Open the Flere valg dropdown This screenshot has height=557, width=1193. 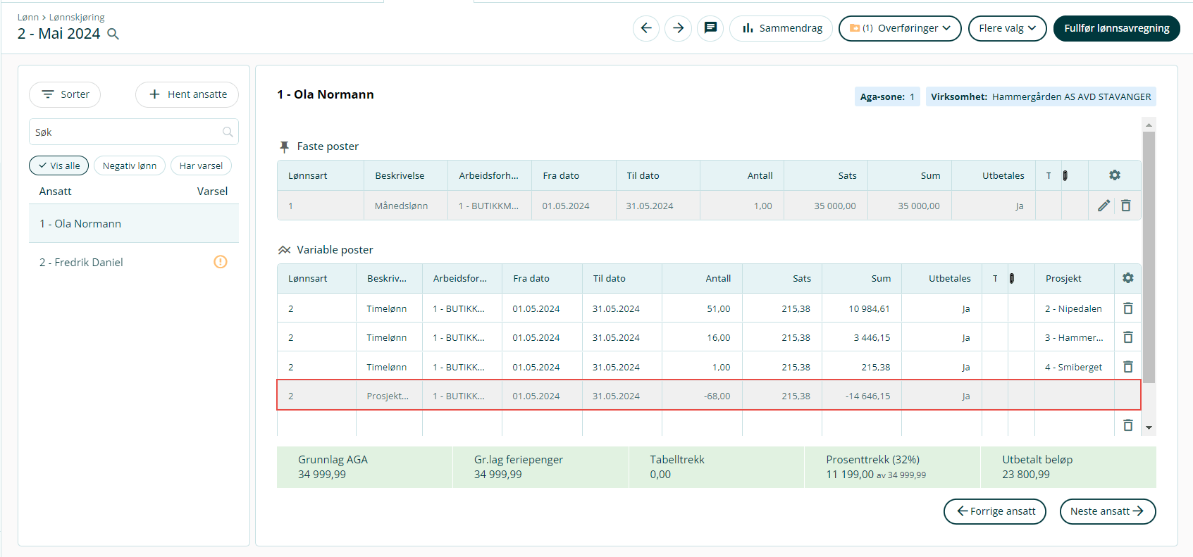(1007, 28)
